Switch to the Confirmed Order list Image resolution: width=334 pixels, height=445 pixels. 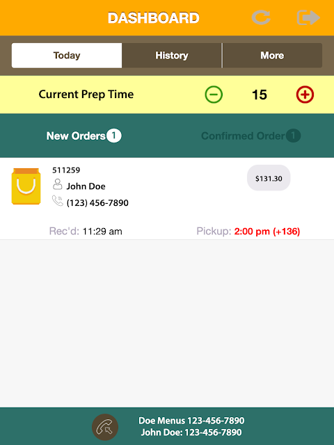tap(250, 136)
